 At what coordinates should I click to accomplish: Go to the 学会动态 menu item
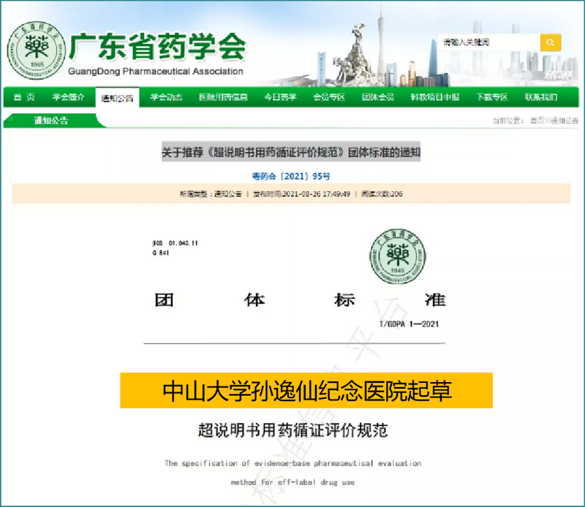point(166,97)
